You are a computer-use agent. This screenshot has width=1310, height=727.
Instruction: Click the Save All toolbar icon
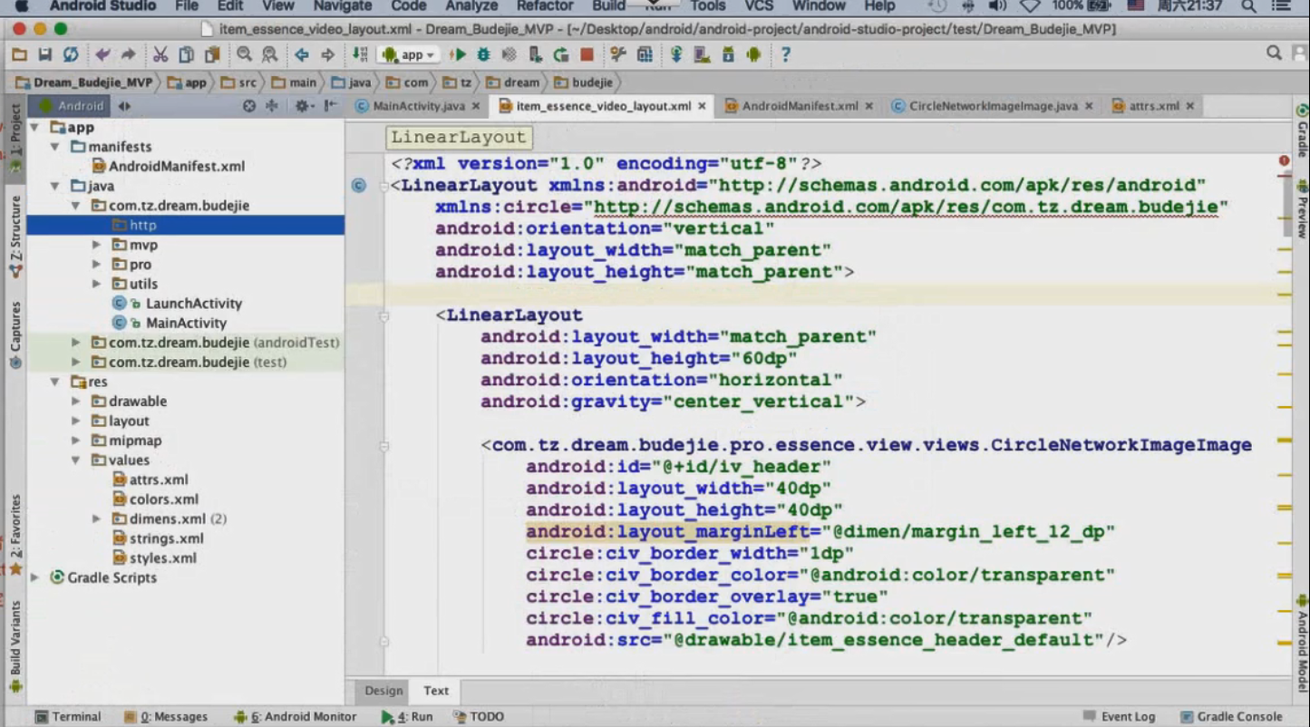(44, 55)
